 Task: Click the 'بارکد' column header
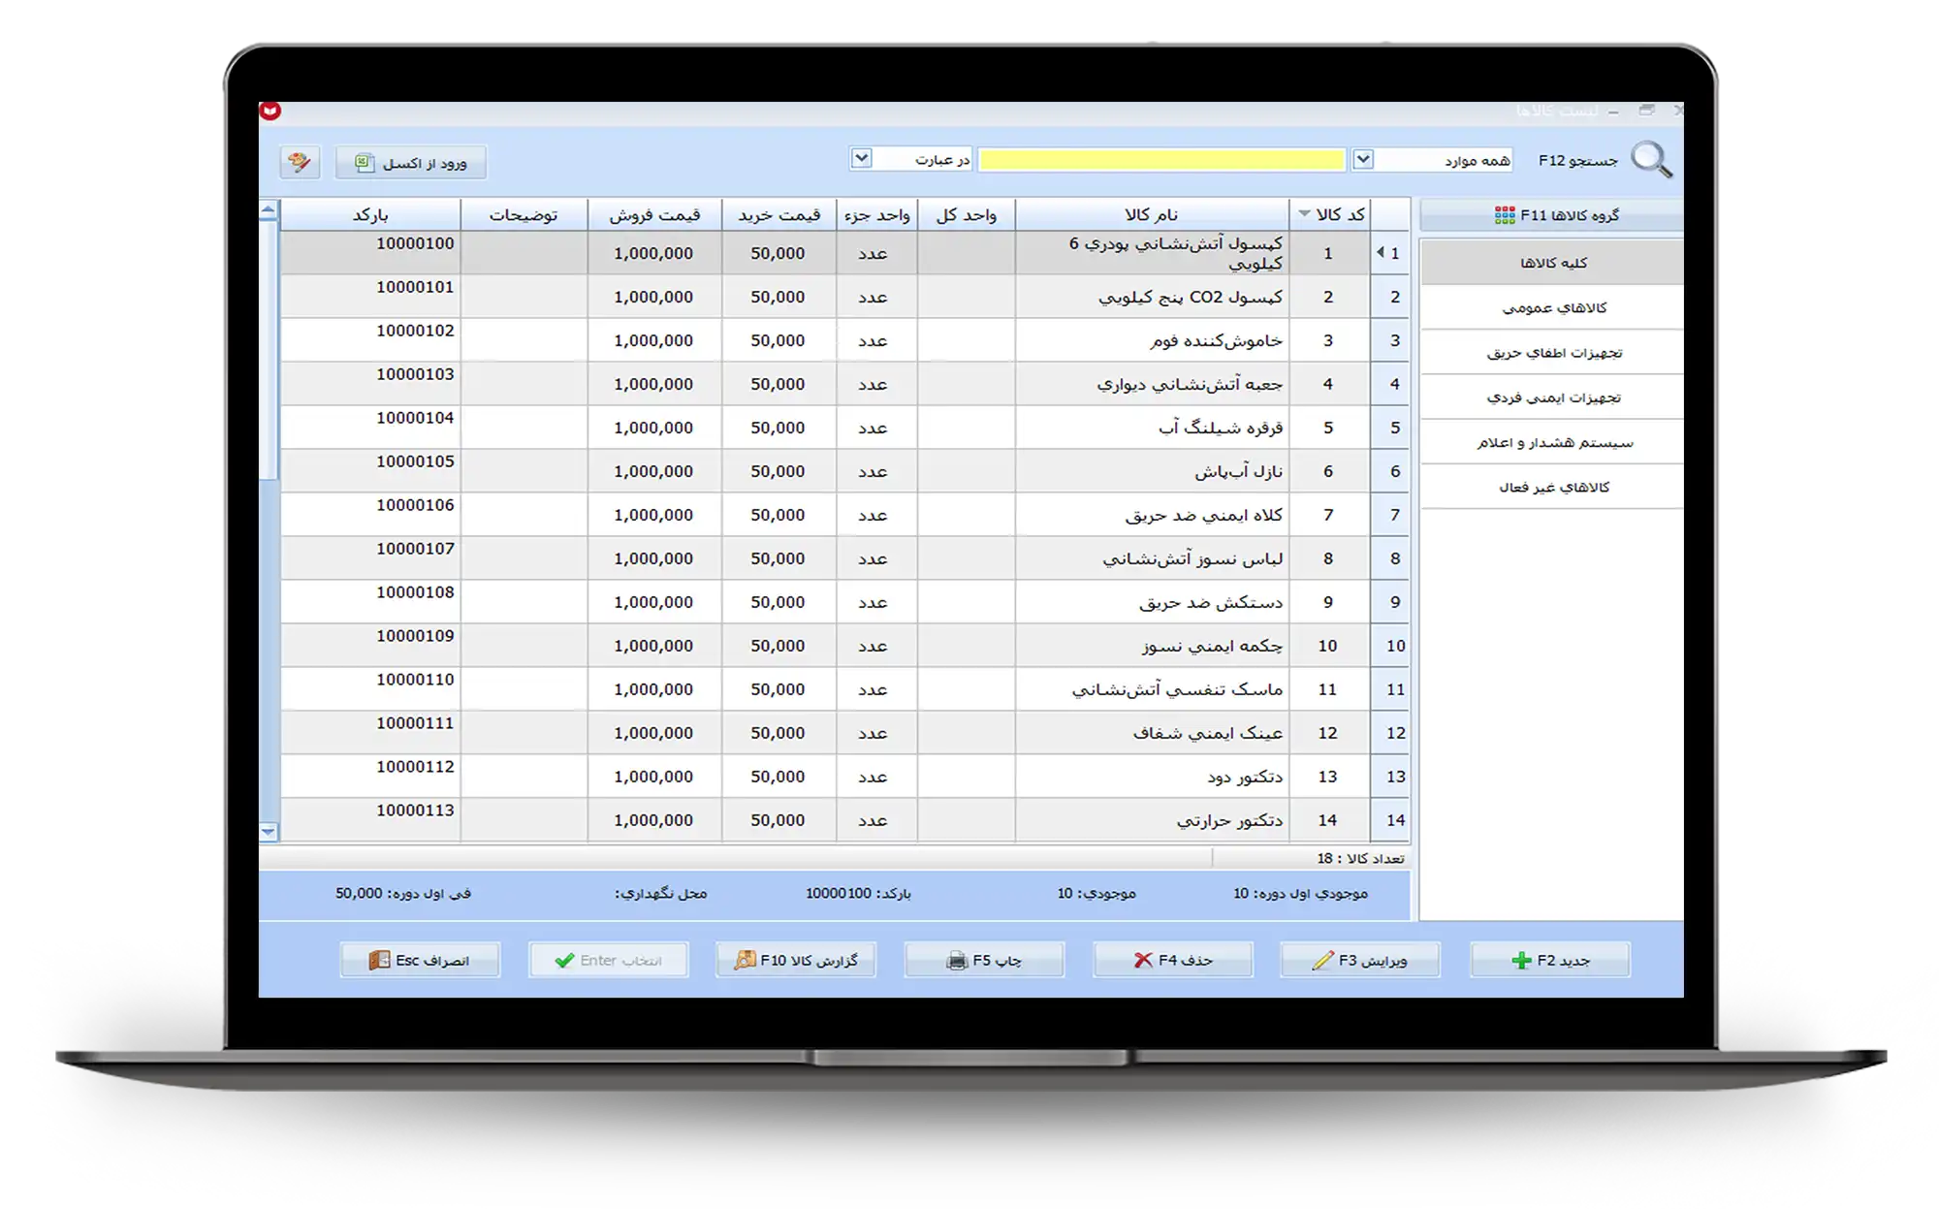[370, 214]
